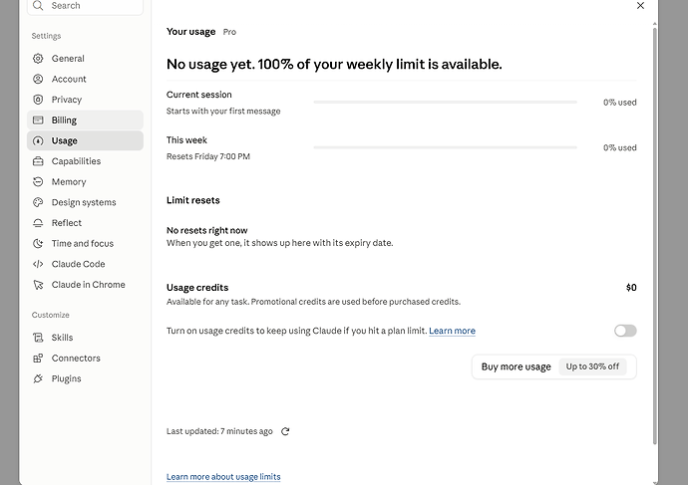Open Skills under Customize
The width and height of the screenshot is (688, 485).
pos(85,338)
